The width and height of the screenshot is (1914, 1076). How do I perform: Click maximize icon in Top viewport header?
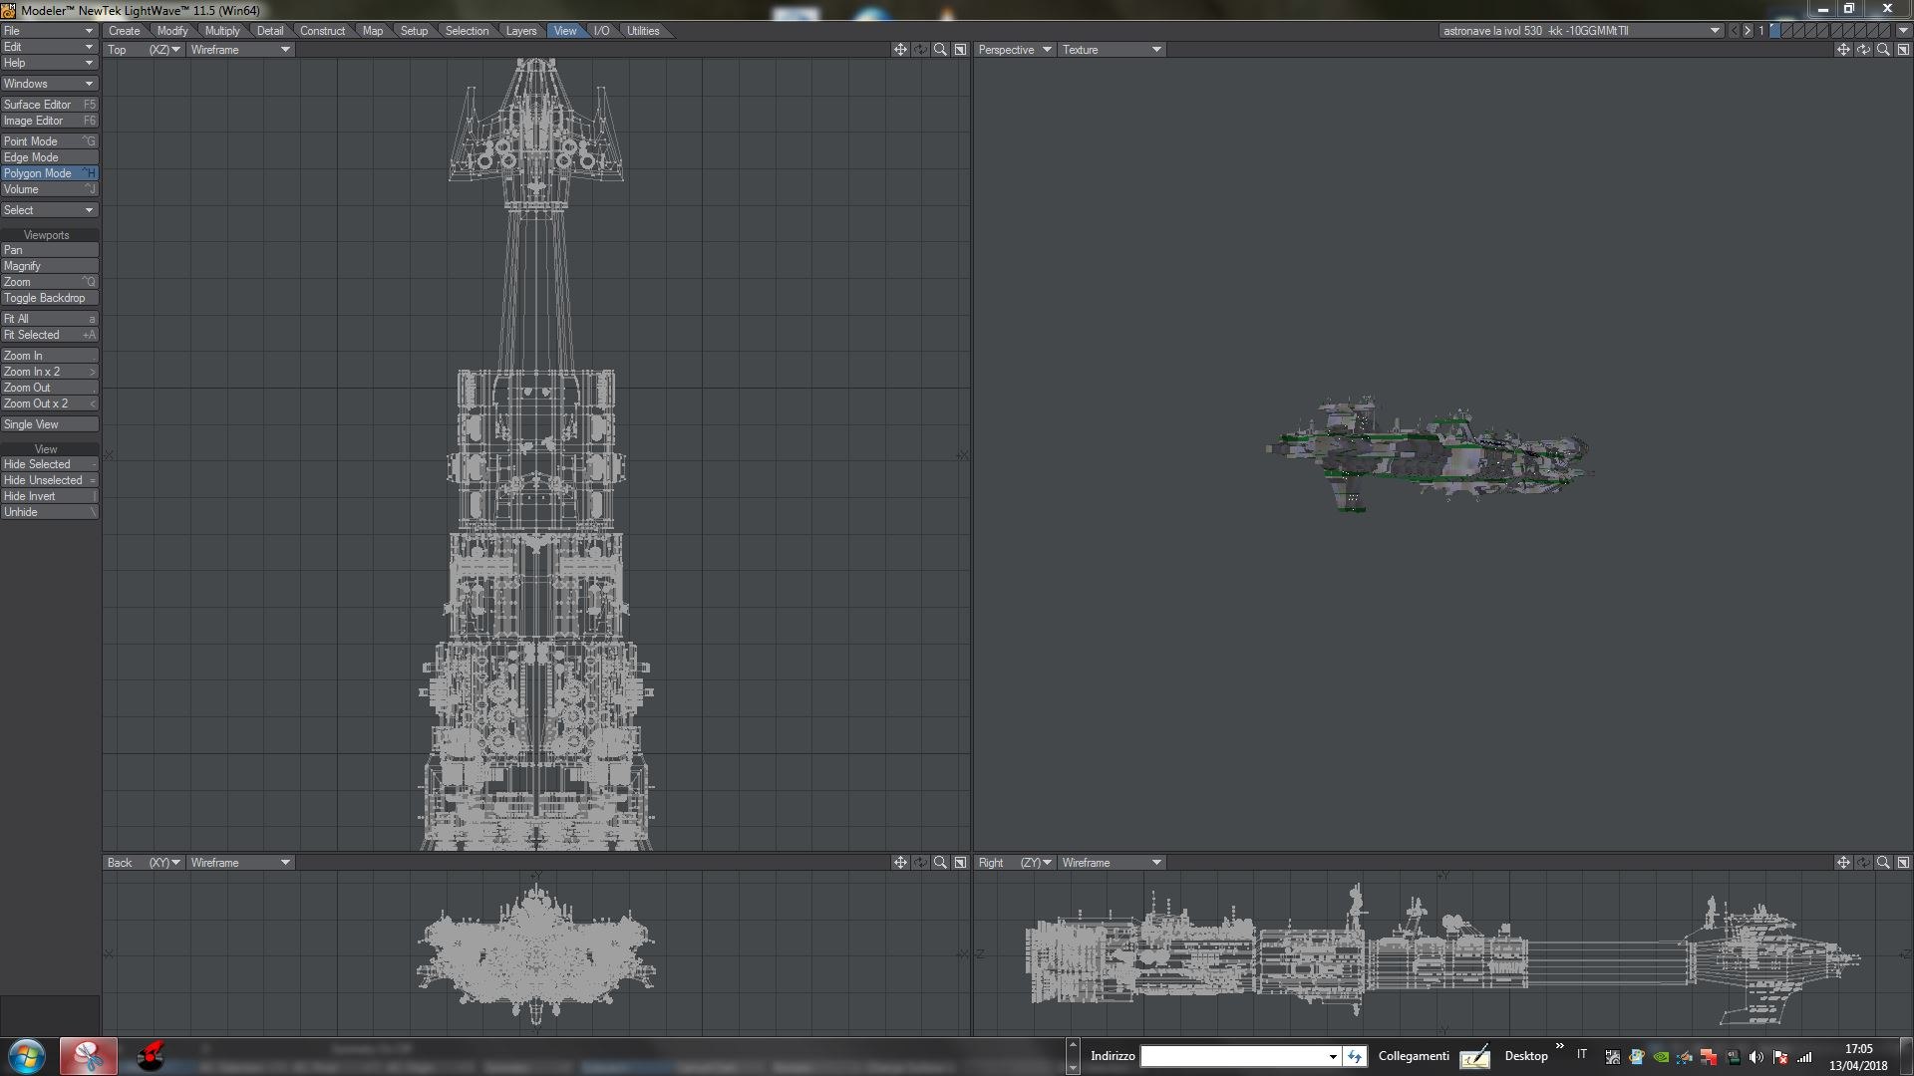960,50
